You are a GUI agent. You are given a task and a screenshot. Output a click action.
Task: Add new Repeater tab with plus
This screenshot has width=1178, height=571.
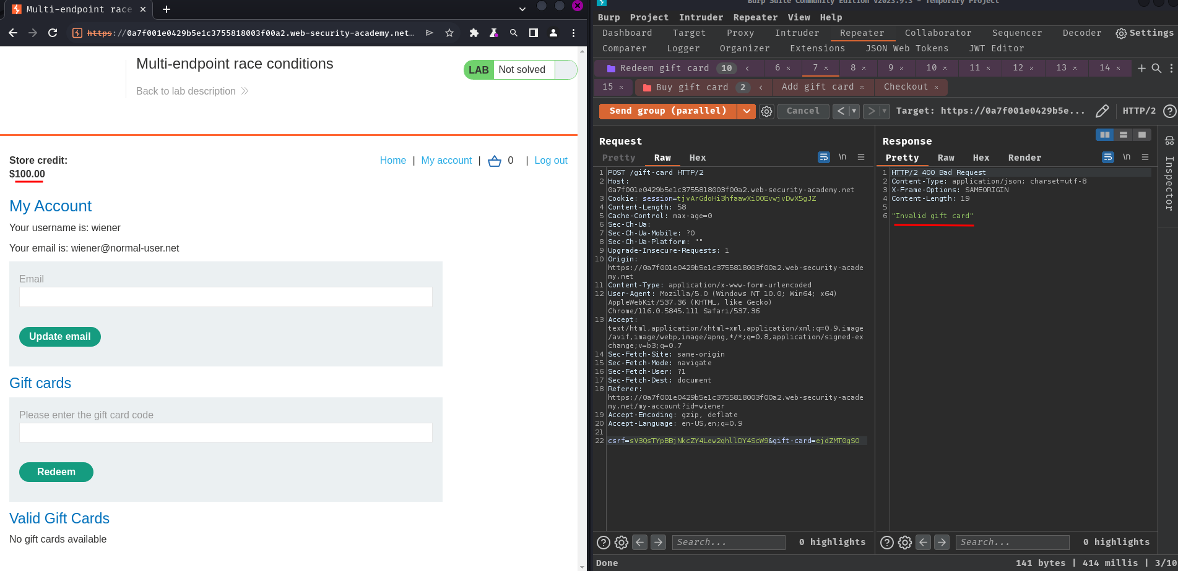[x=1142, y=68]
